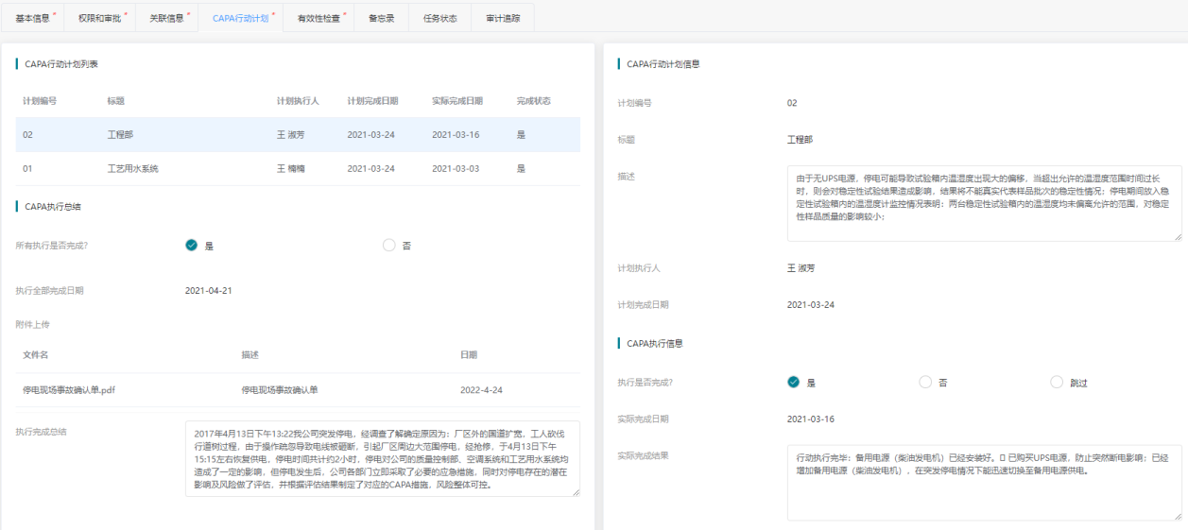Image resolution: width=1188 pixels, height=530 pixels.
Task: Click the executor name 王 淑芳 in plan list
Action: (x=291, y=135)
